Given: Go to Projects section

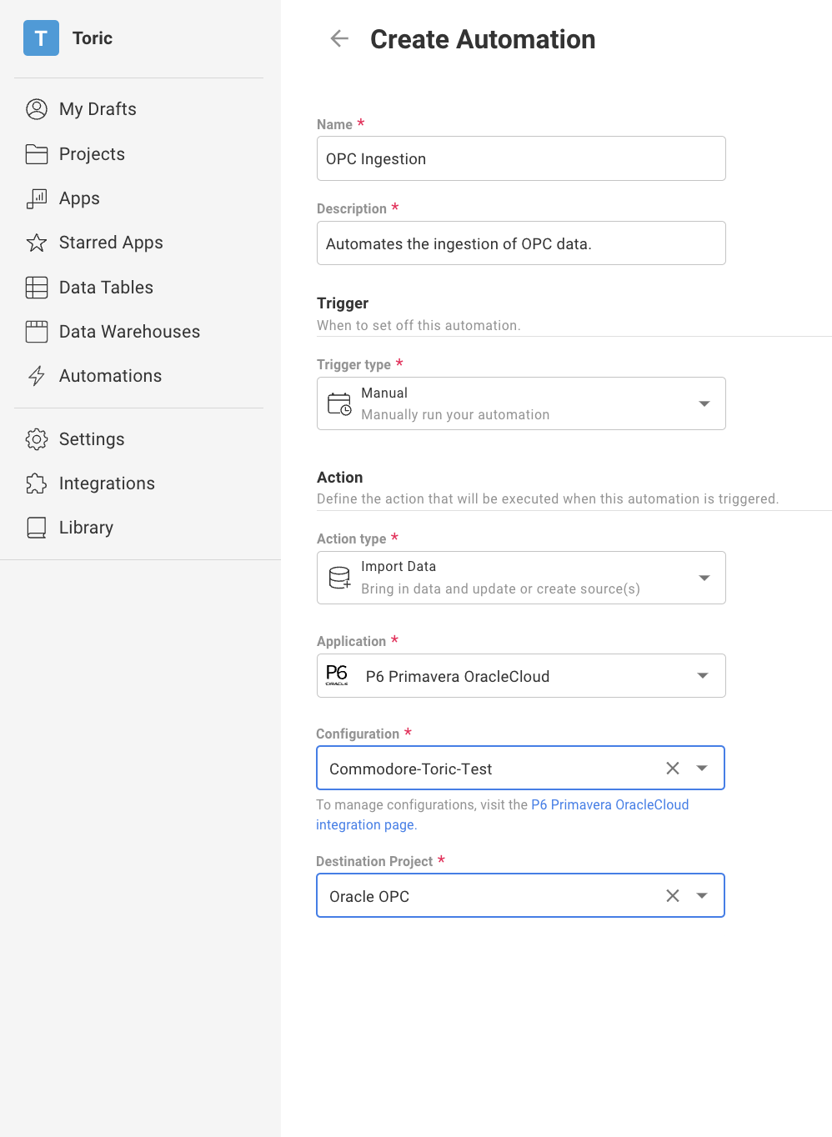Looking at the screenshot, I should point(92,154).
